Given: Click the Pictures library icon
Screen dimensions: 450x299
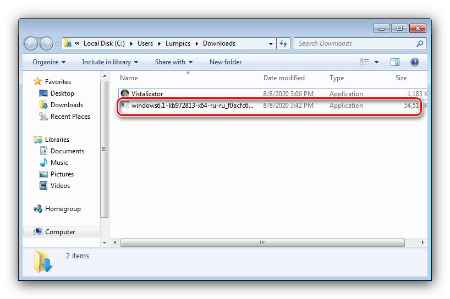Looking at the screenshot, I should (x=43, y=174).
